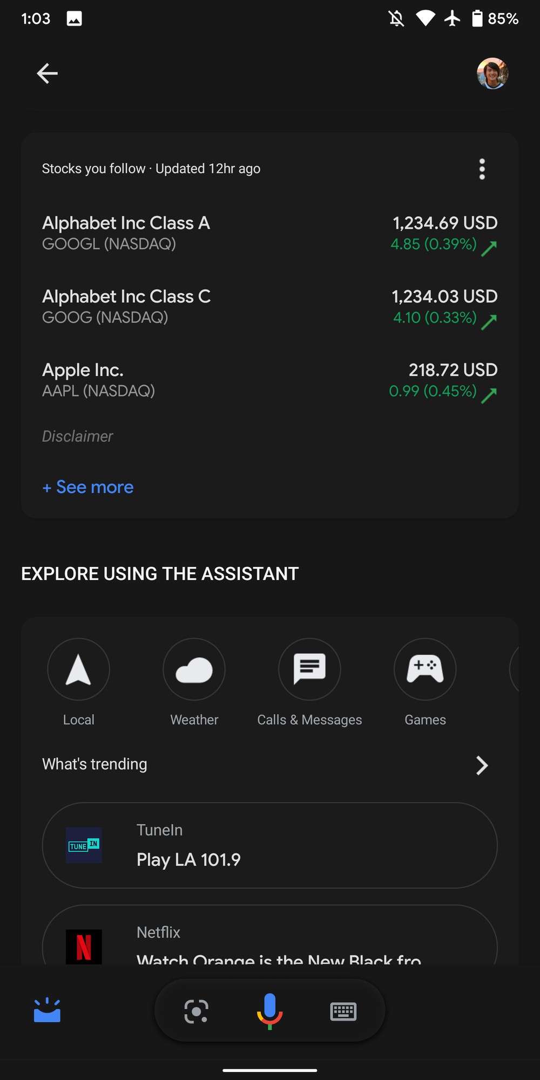Tap the Local navigation icon
The image size is (540, 1080).
(79, 670)
